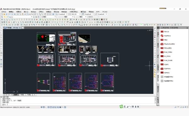This screenshot has width=189, height=116.
Task: Choose the PRadioDot(RD) palette item
Action: [168, 44]
